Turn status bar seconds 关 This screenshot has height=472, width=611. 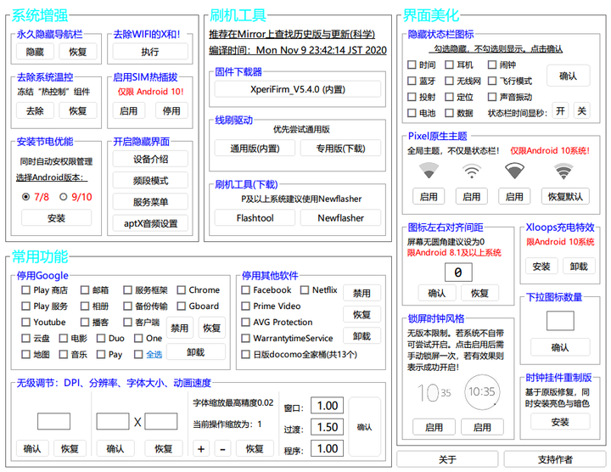tap(582, 110)
